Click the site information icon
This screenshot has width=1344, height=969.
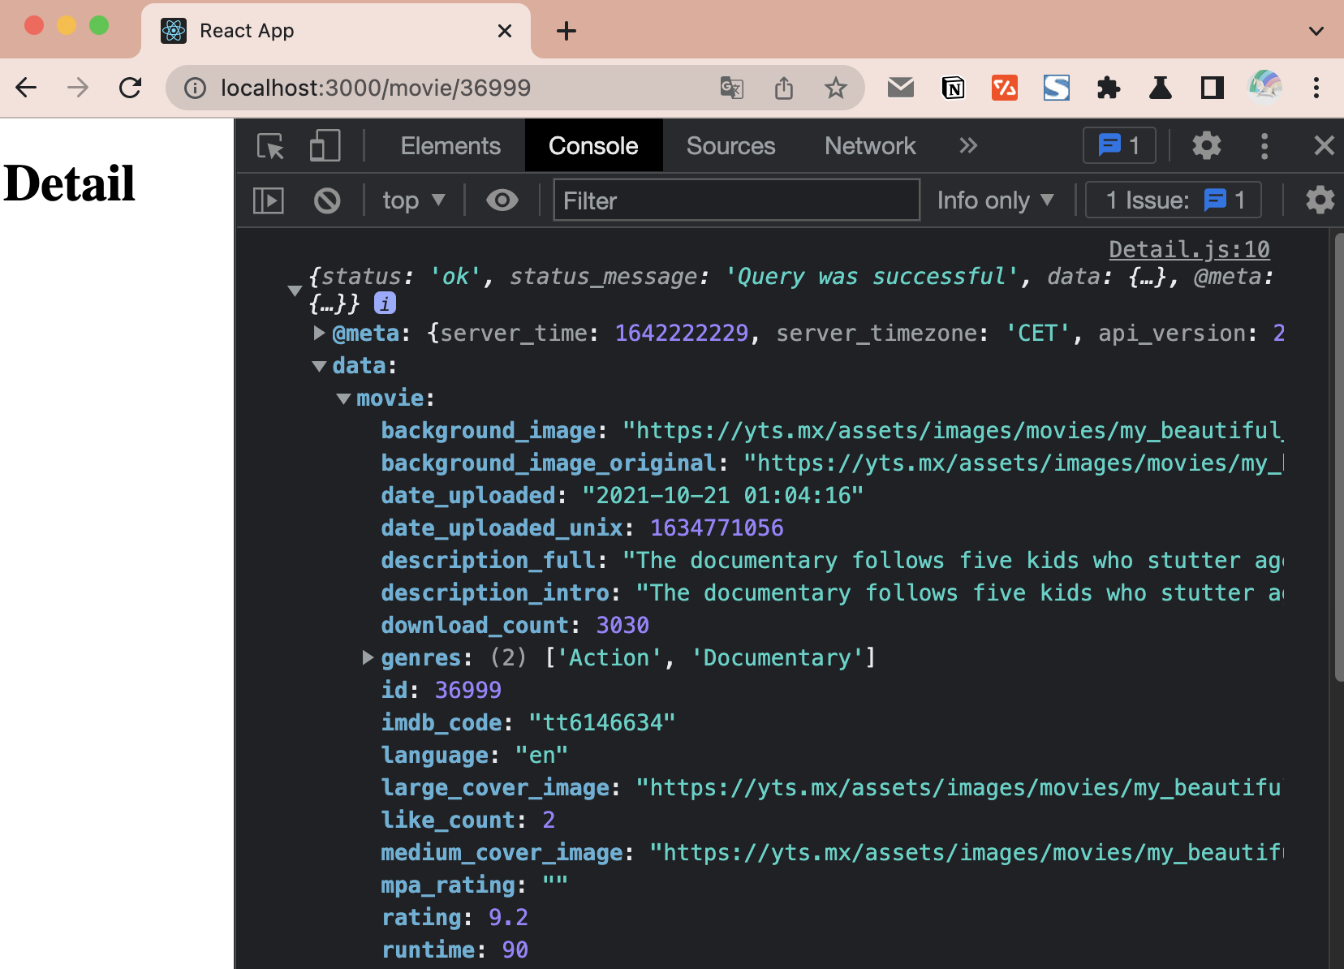click(195, 88)
